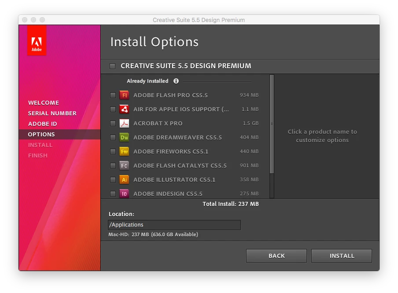Check the Adobe Flash Catalyst CS5.5 checkbox

[113, 166]
